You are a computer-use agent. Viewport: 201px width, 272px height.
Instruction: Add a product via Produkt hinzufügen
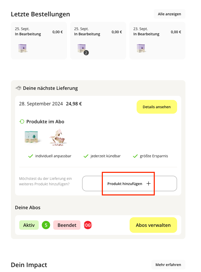(x=130, y=183)
